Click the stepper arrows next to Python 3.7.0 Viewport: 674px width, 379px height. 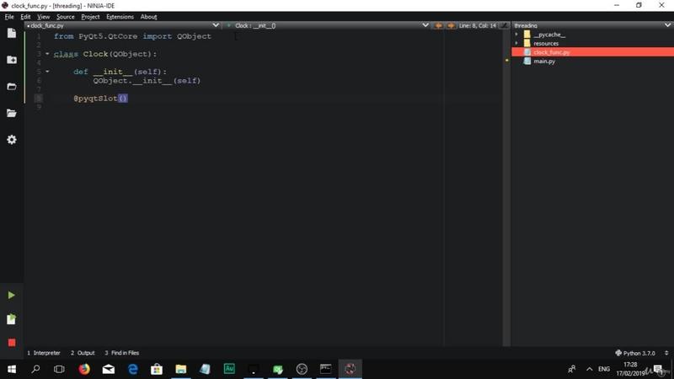[x=666, y=353]
